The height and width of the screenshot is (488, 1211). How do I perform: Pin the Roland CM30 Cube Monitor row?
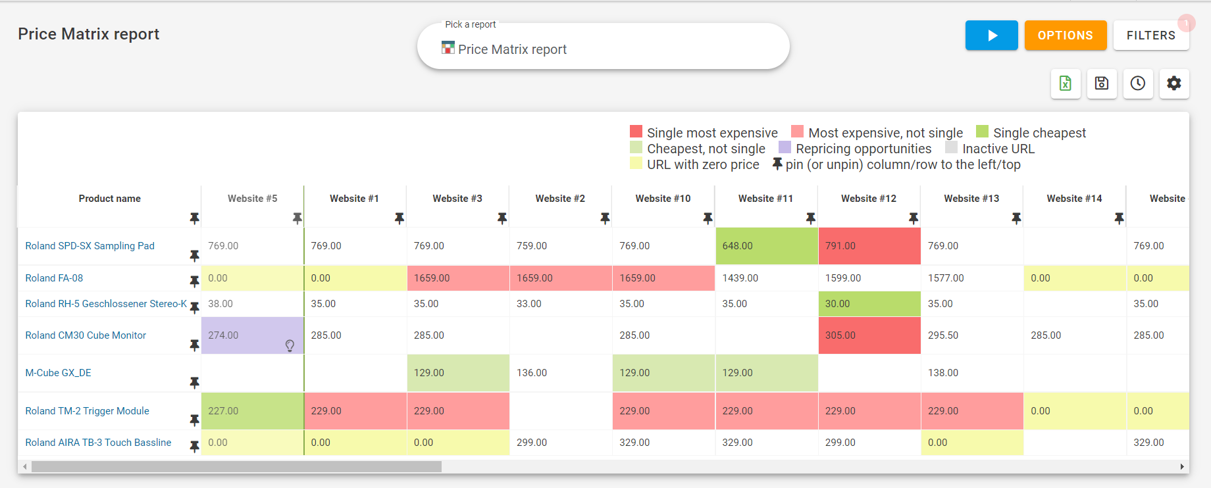[x=194, y=345]
